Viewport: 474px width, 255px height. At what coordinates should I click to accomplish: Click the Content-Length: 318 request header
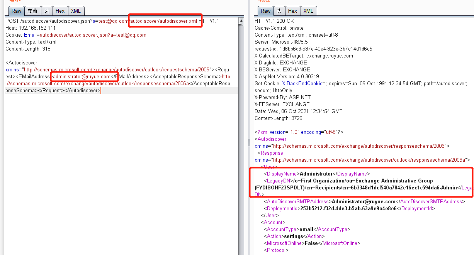pos(28,49)
